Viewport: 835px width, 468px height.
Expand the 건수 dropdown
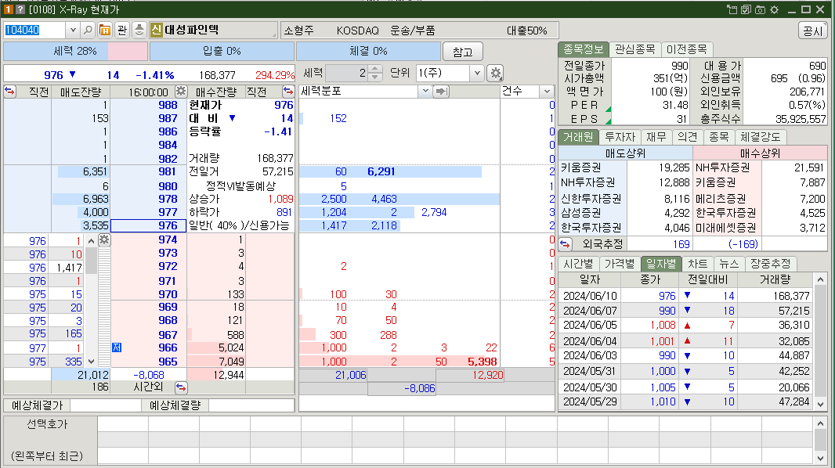[x=547, y=92]
